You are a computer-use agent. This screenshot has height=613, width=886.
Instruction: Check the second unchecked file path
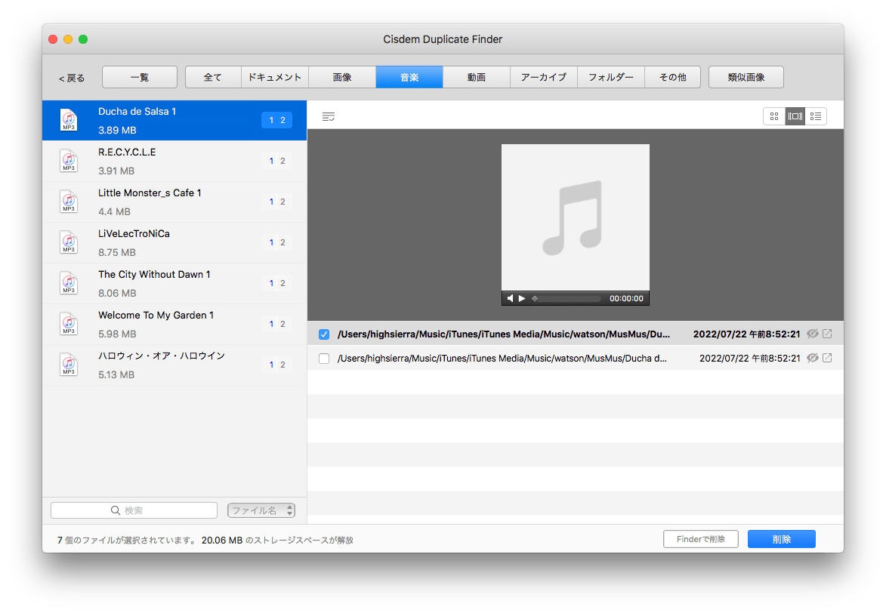(x=324, y=359)
